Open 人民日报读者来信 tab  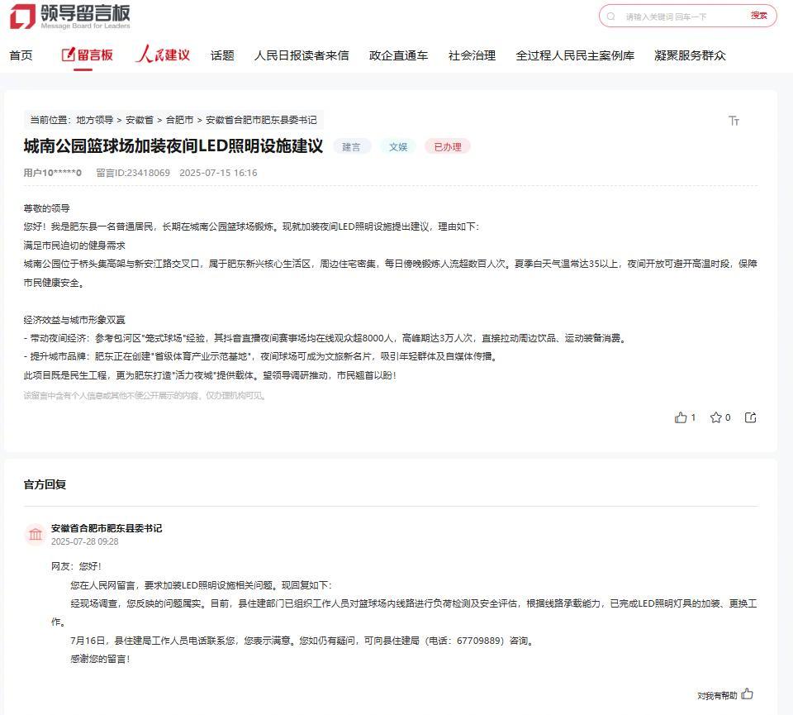tap(302, 55)
